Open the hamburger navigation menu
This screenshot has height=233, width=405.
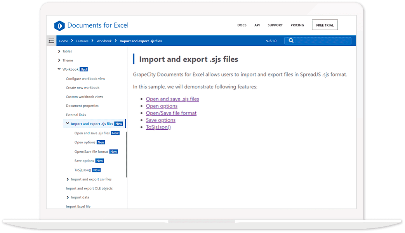coord(51,40)
